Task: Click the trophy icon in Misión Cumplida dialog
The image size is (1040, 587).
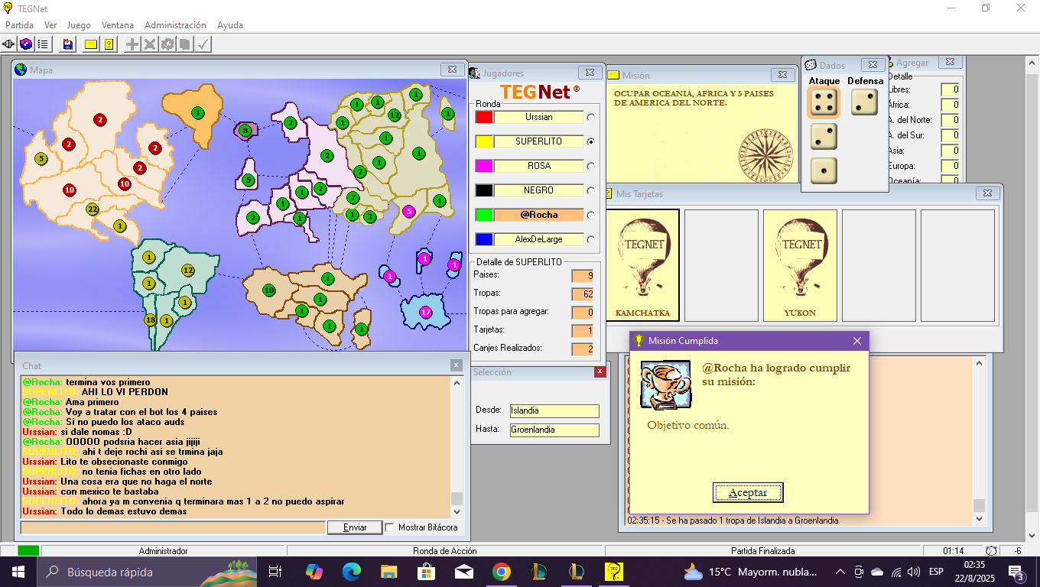Action: [667, 387]
